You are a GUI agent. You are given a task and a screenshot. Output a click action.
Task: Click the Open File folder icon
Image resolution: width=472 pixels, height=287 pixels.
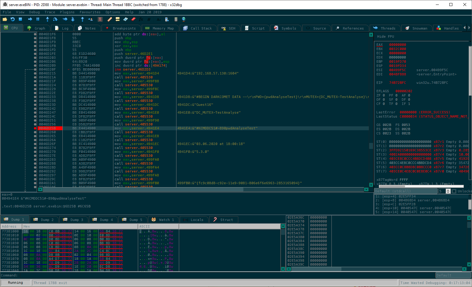point(5,19)
